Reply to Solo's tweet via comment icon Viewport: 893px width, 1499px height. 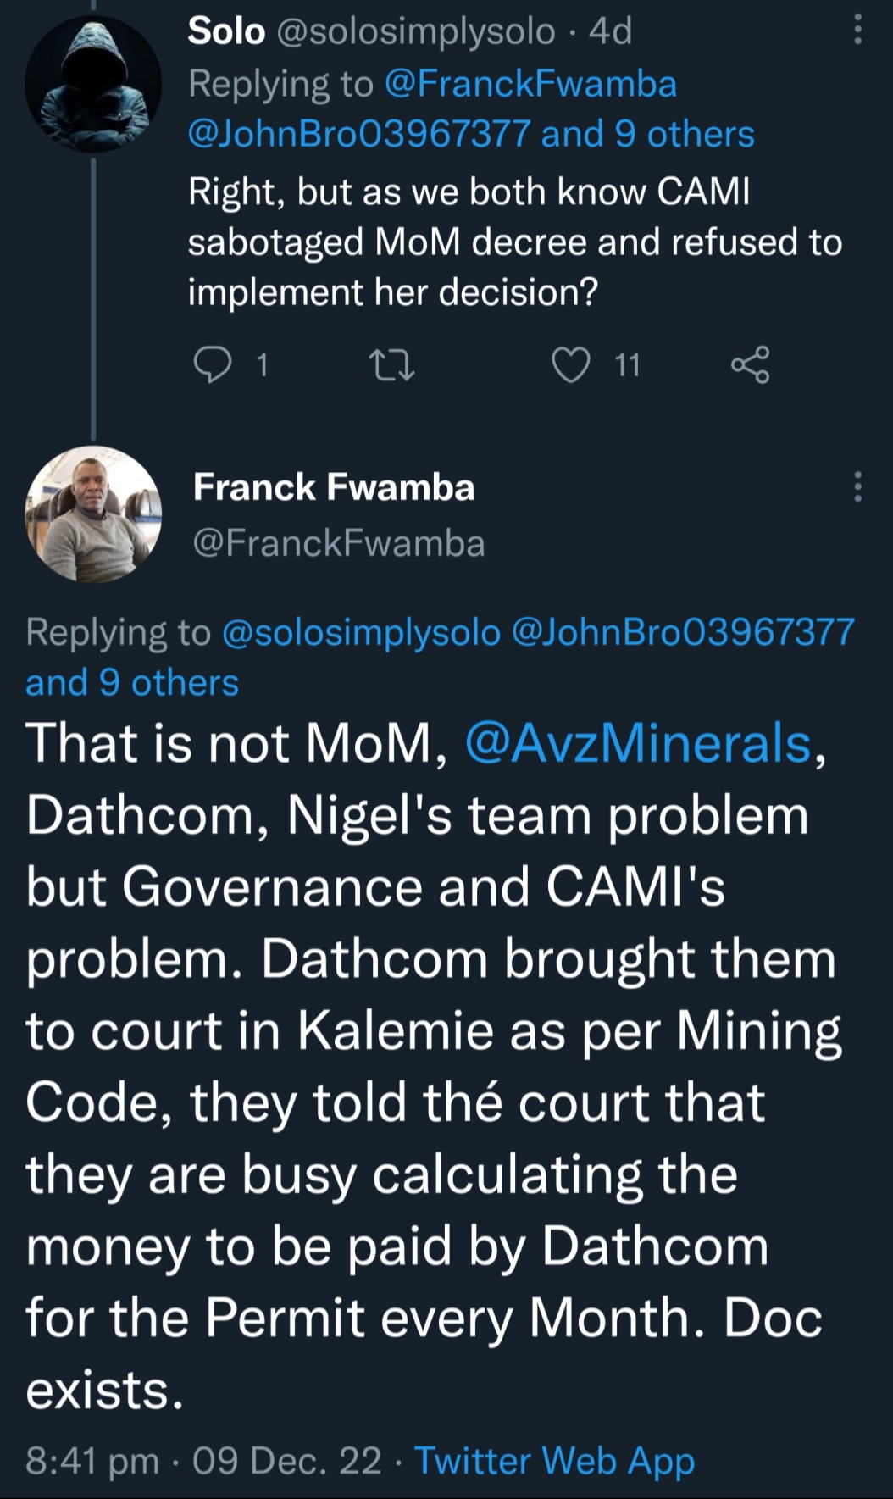(213, 365)
